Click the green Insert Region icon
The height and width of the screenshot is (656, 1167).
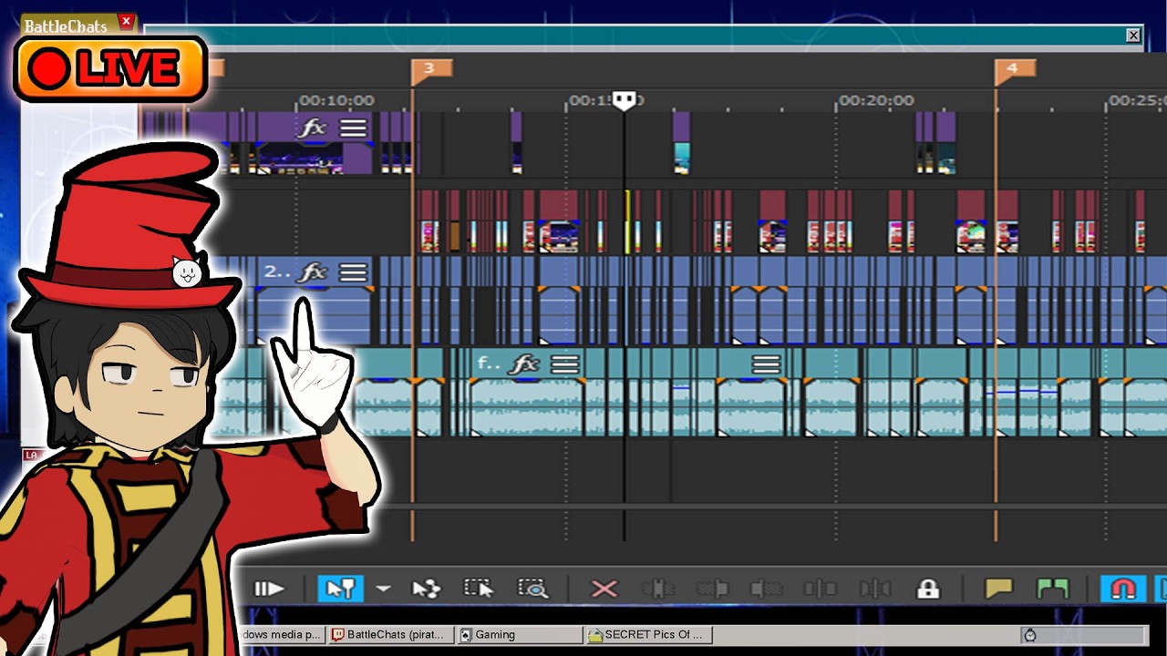click(x=1052, y=589)
